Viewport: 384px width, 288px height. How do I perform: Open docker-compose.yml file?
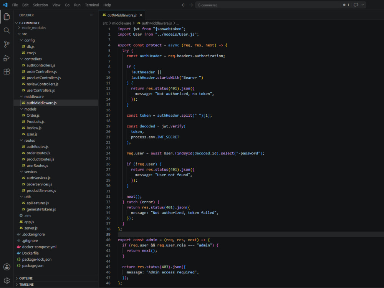pos(39,247)
